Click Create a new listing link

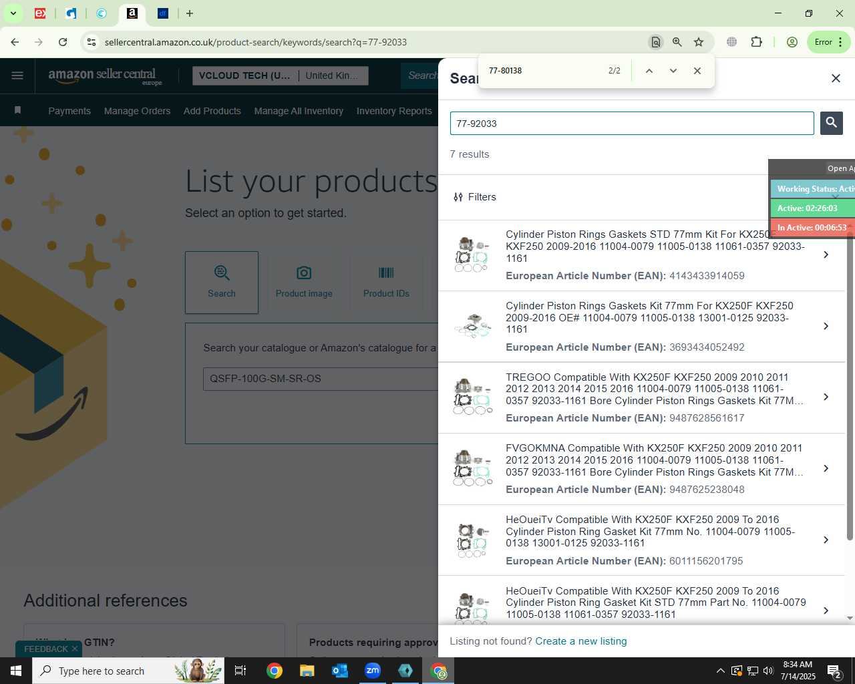[x=581, y=641]
